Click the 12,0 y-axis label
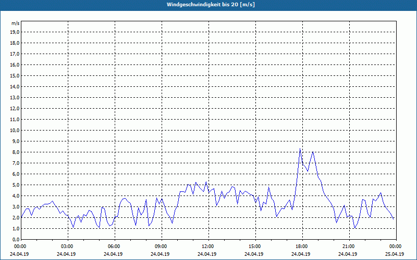The image size is (417, 260). pyautogui.click(x=15, y=109)
